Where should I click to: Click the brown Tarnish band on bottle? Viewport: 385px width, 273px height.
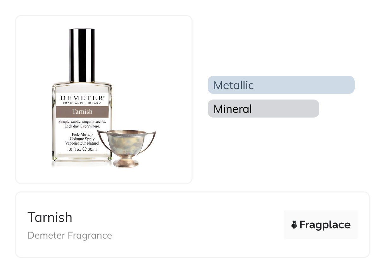click(82, 112)
